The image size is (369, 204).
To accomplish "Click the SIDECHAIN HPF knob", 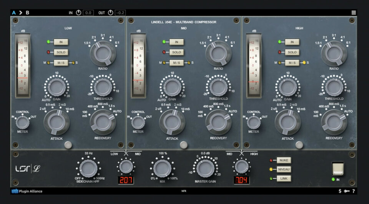I will coord(88,169).
